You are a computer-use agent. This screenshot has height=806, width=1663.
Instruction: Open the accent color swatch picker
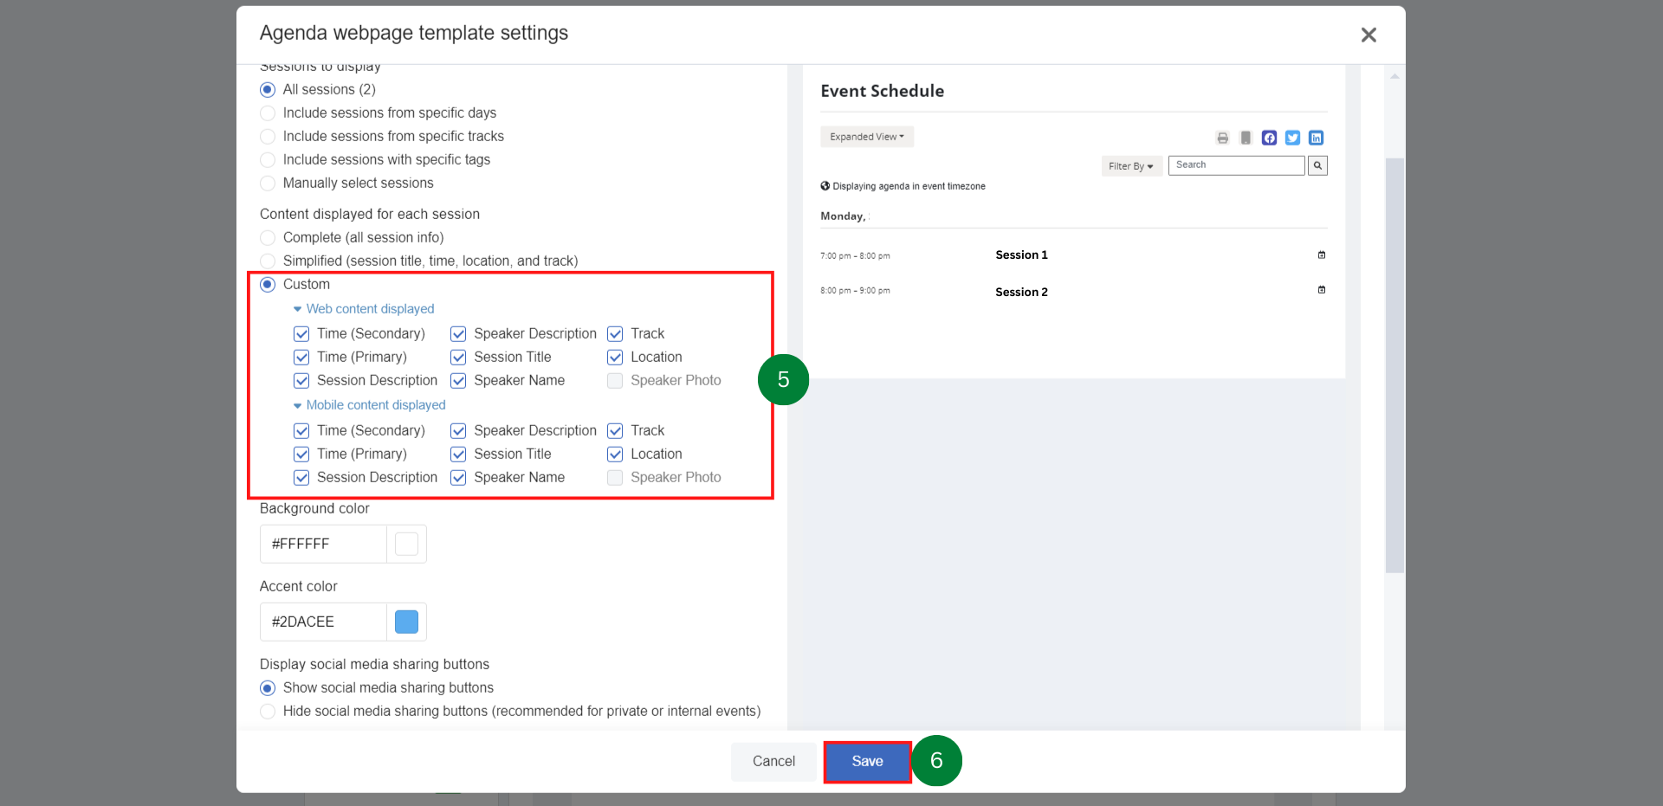coord(405,621)
